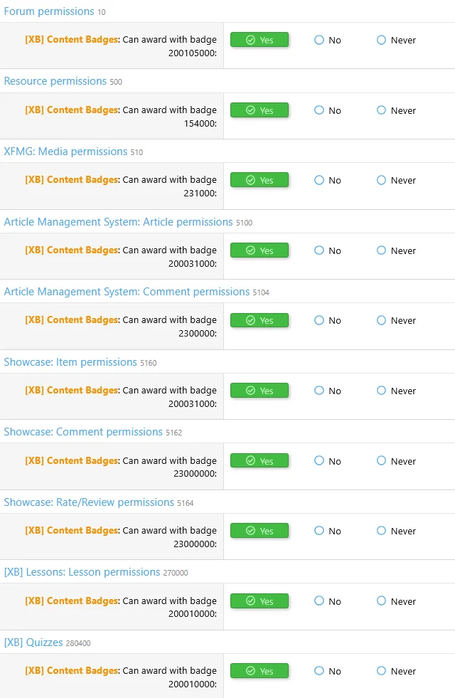Set Never for Showcase Rate/Review permissions
The width and height of the screenshot is (455, 698).
396,531
